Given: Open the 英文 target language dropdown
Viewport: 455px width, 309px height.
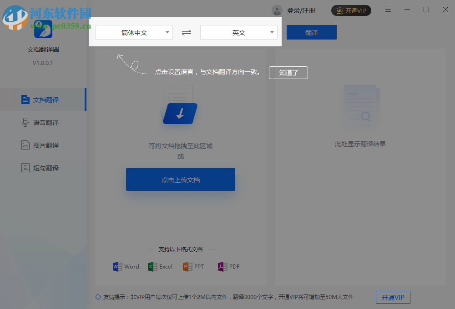Looking at the screenshot, I should click(x=239, y=32).
